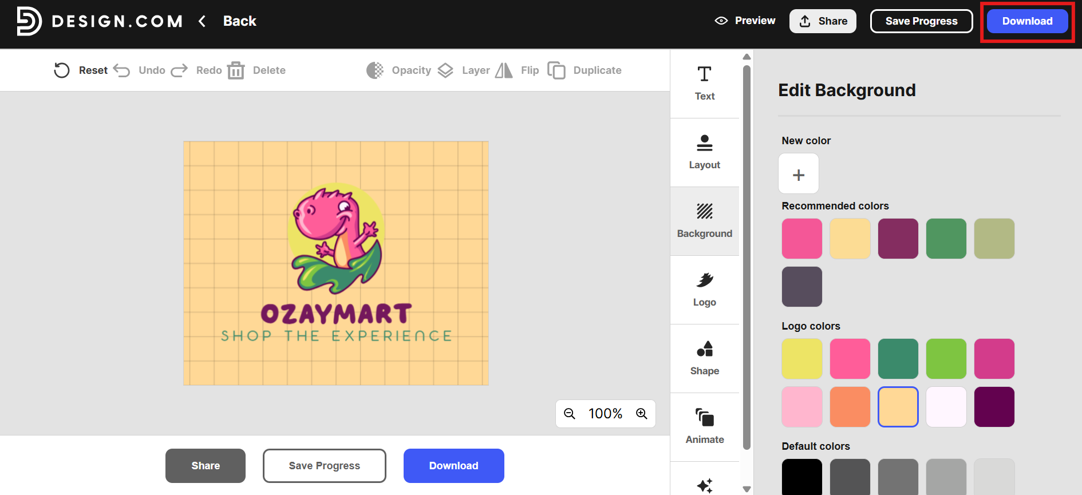Flip the selected element
The image size is (1082, 495).
coord(517,70)
